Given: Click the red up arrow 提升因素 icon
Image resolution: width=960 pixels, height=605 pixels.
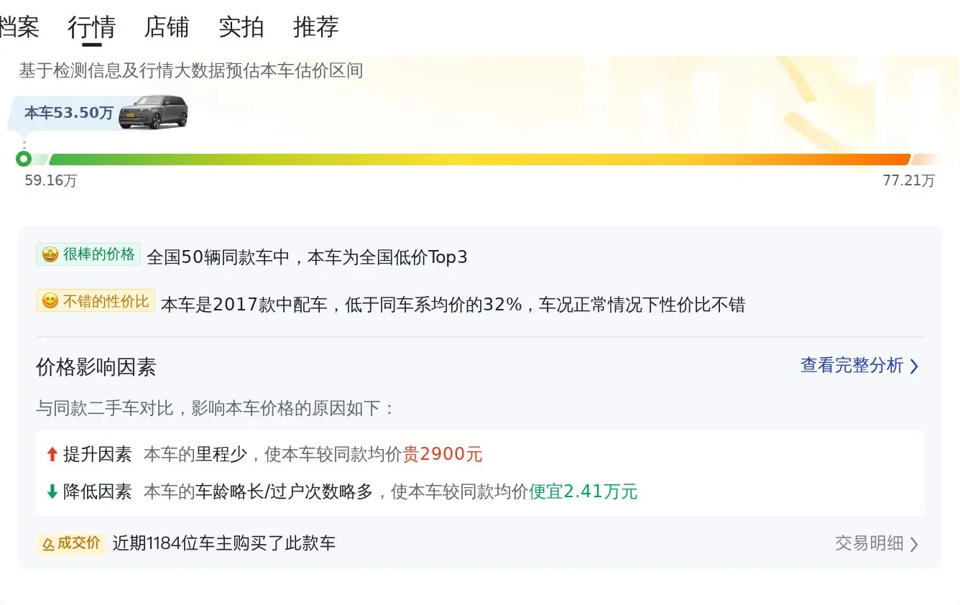Looking at the screenshot, I should (52, 454).
